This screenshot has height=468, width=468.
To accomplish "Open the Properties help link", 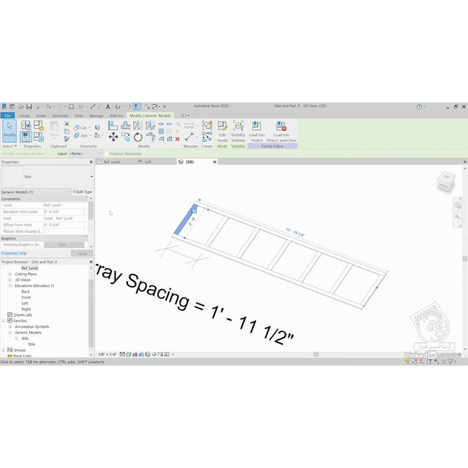I will point(14,253).
